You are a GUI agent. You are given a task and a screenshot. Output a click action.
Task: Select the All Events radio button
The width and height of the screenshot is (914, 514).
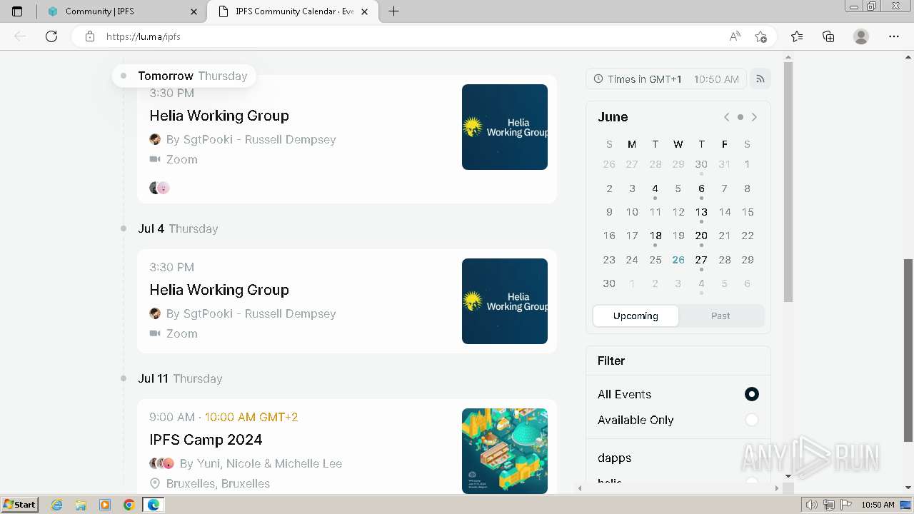click(x=751, y=394)
